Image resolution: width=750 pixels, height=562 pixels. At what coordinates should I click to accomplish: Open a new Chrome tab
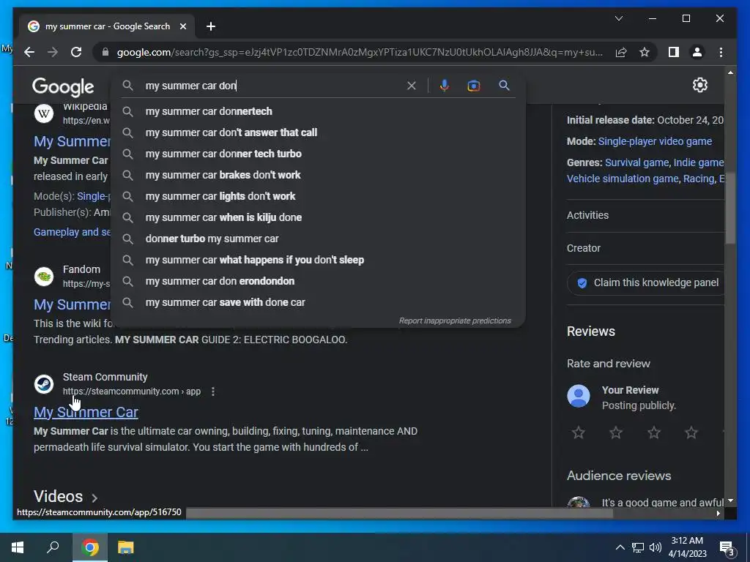(211, 26)
